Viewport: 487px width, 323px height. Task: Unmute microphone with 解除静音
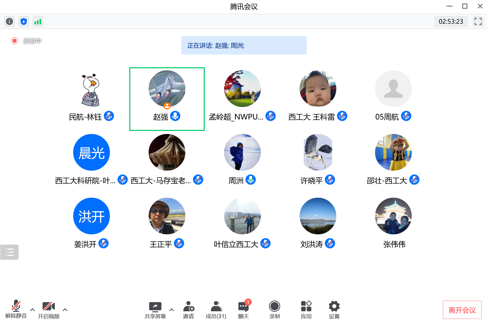coord(16,309)
